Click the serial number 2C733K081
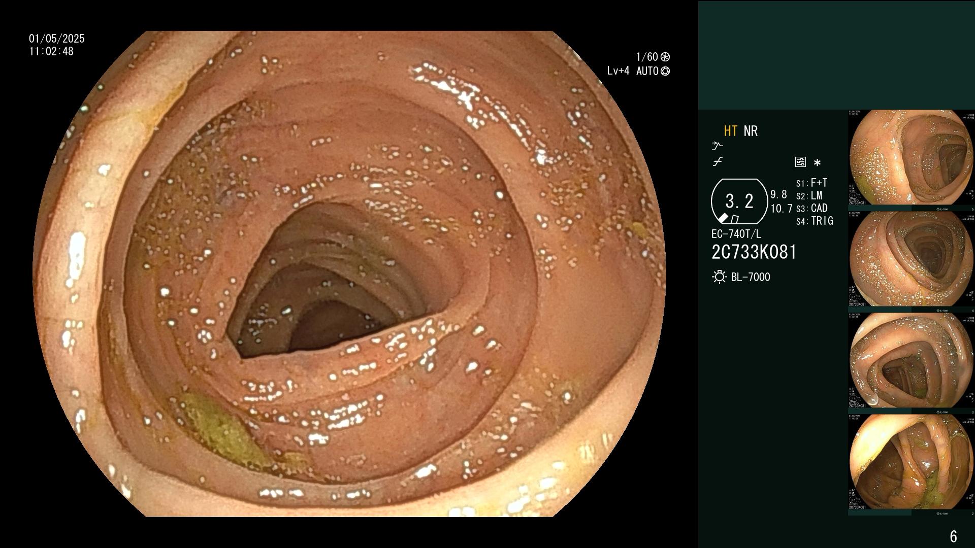 pos(754,252)
